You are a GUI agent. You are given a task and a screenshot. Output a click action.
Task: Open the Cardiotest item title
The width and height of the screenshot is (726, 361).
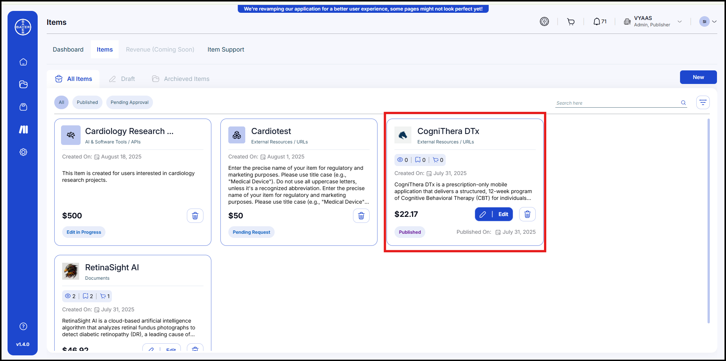click(271, 131)
